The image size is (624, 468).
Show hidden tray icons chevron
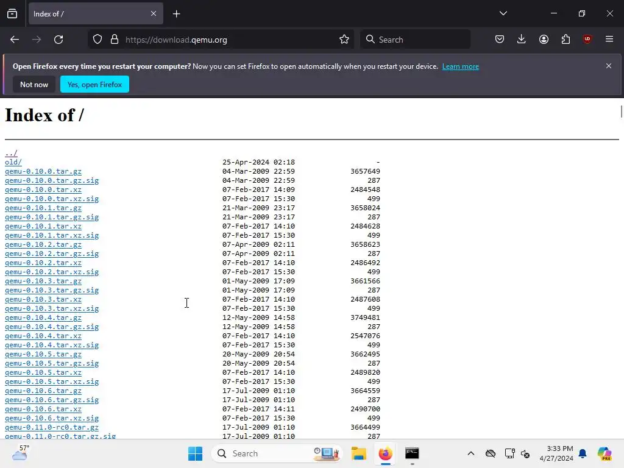click(x=471, y=453)
